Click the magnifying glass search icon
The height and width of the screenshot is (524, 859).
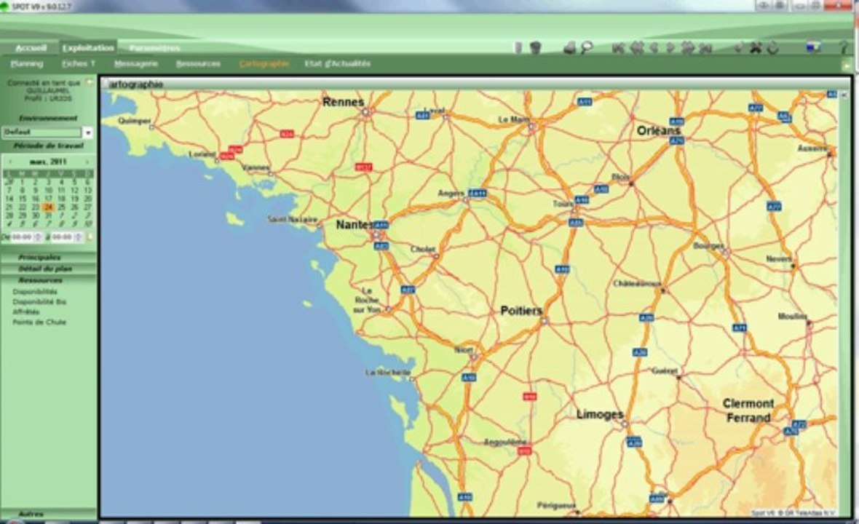pos(587,48)
